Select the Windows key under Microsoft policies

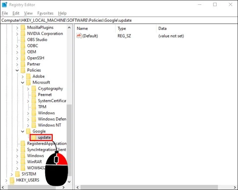(46, 113)
